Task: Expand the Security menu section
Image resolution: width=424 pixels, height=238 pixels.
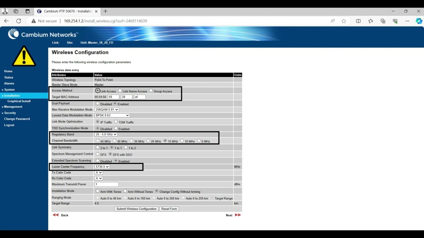Action: (10, 113)
